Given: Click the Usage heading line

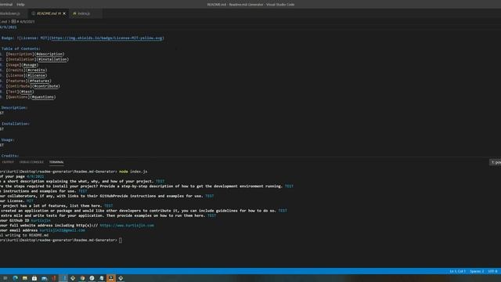Looking at the screenshot, I should click(x=7, y=139).
